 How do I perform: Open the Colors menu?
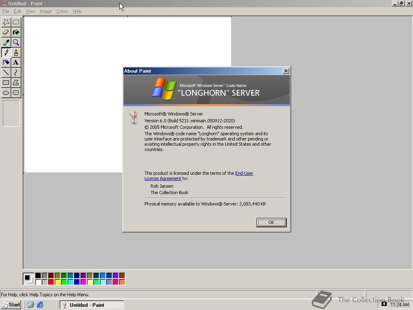62,11
